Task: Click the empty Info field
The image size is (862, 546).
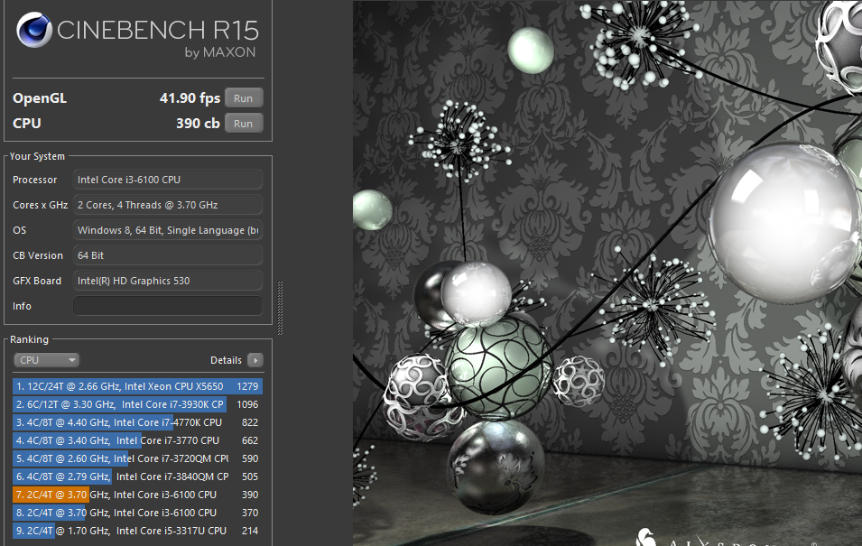Action: pyautogui.click(x=168, y=306)
